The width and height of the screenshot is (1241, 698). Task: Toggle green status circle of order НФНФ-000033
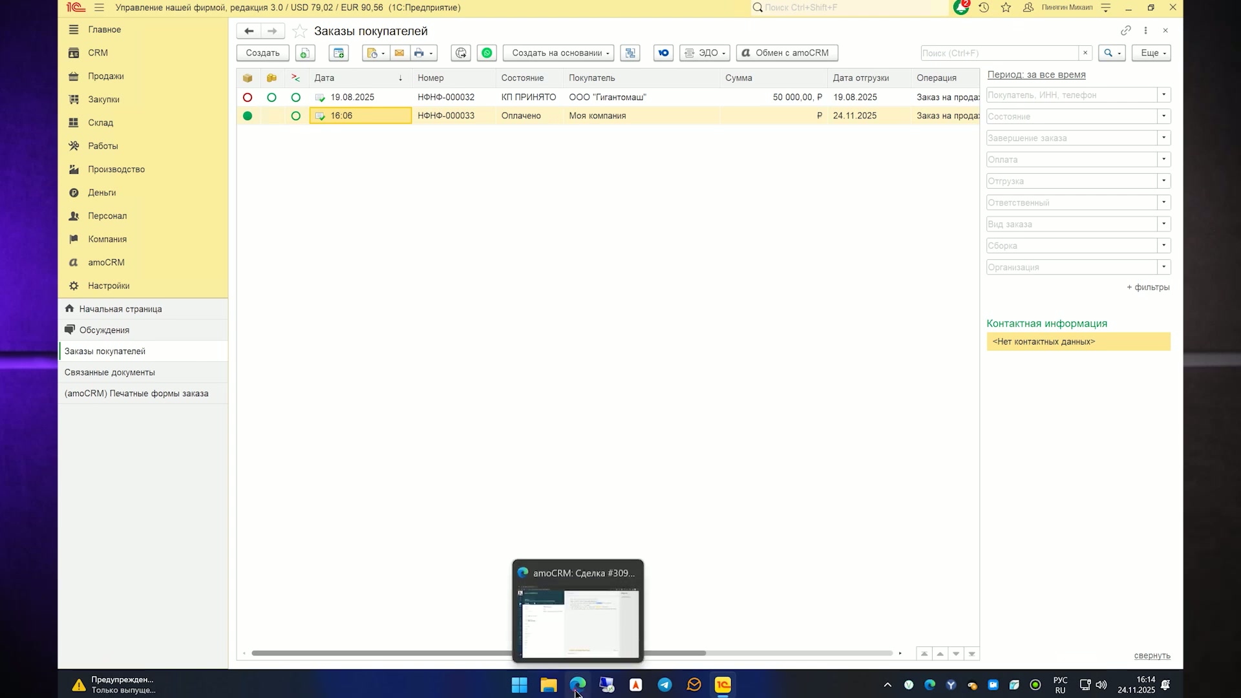(248, 116)
